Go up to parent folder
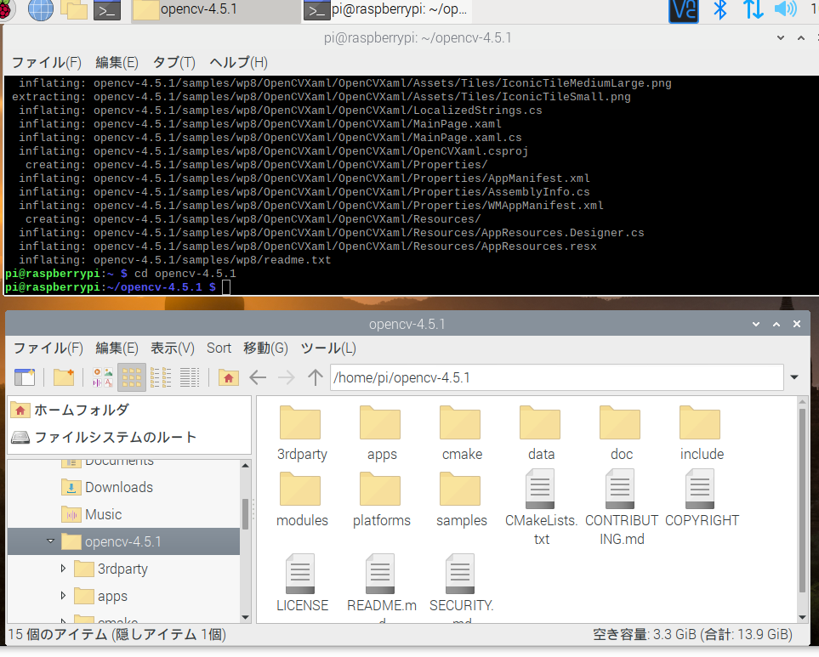The width and height of the screenshot is (819, 657). 315,377
